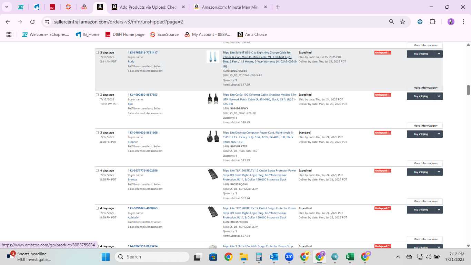This screenshot has width=471, height=265.
Task: Switch to the ScanSource pinned tab
Action: coord(68,7)
